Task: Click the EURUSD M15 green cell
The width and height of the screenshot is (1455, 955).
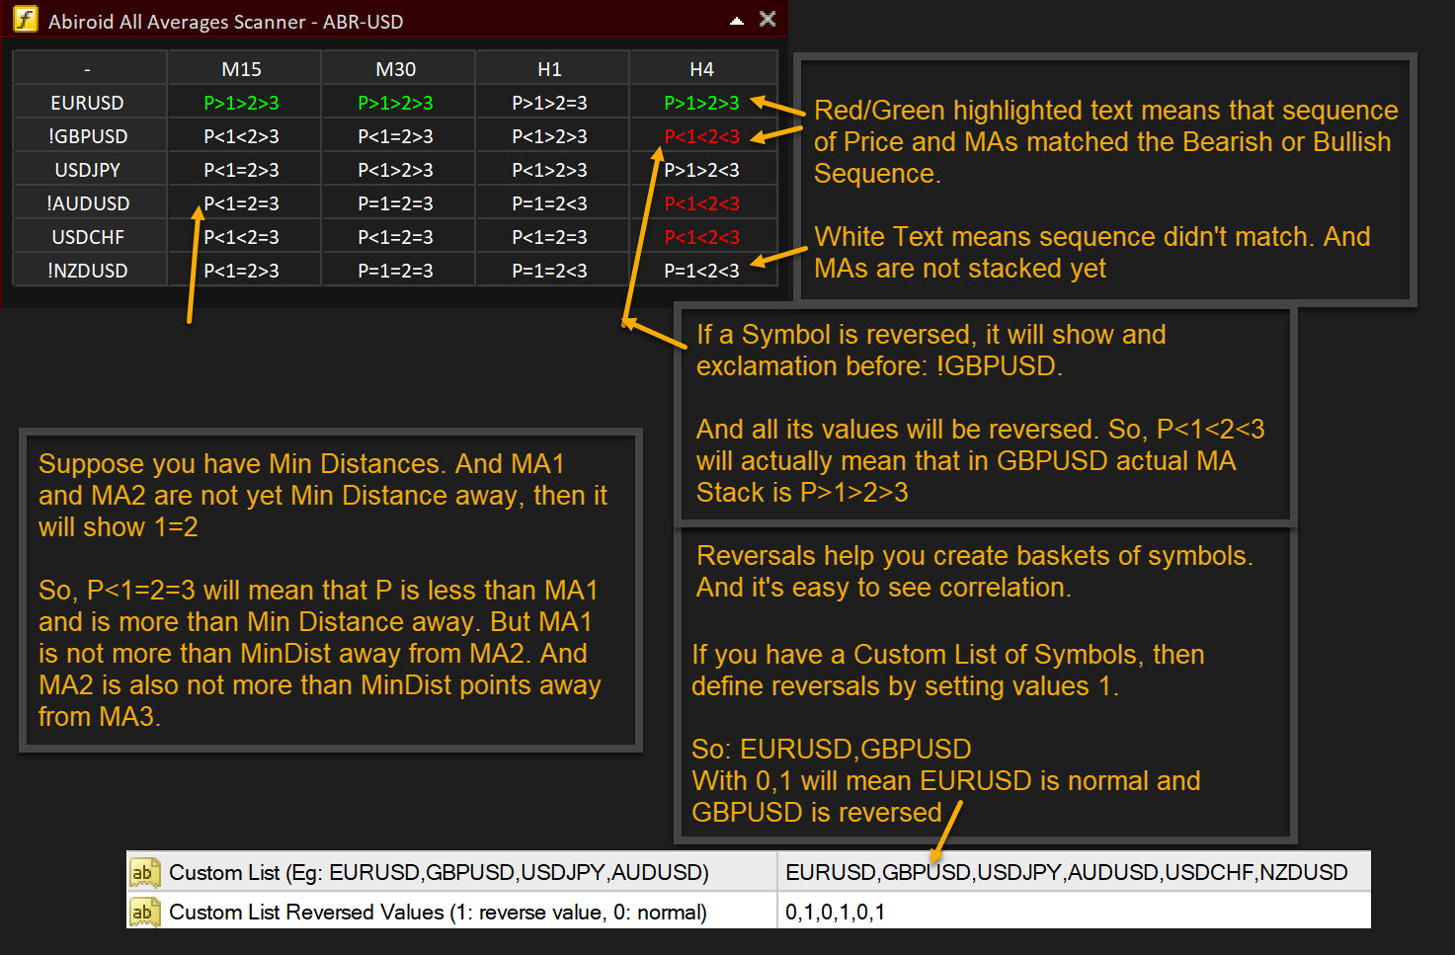Action: [242, 103]
